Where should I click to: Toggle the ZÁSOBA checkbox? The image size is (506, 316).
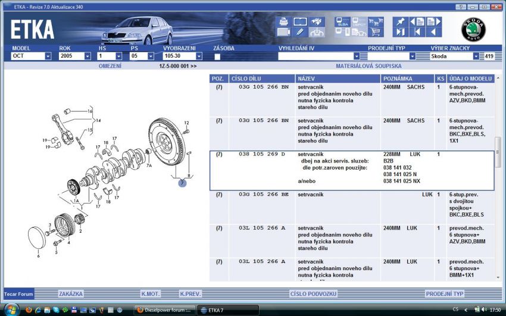217,57
